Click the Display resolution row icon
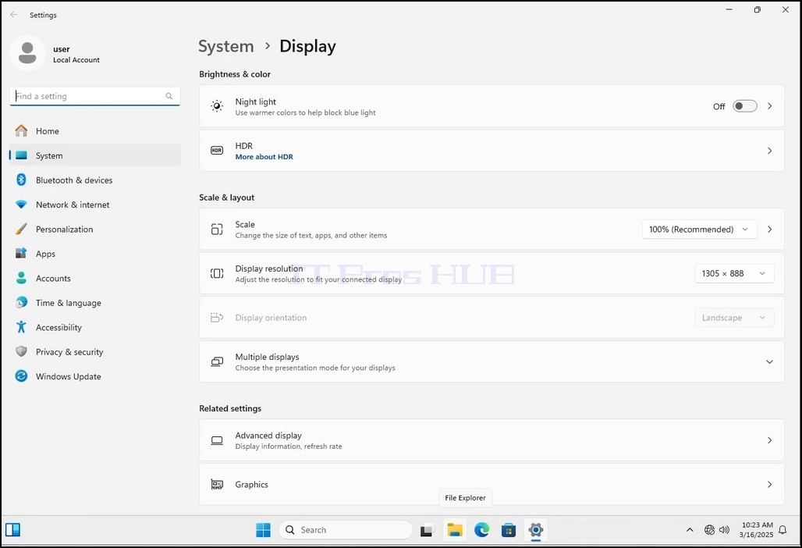 coord(217,273)
